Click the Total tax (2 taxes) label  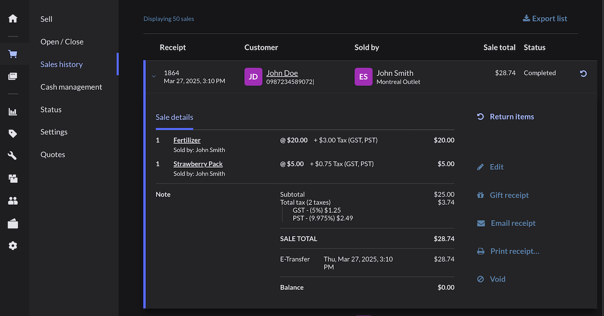pos(306,202)
